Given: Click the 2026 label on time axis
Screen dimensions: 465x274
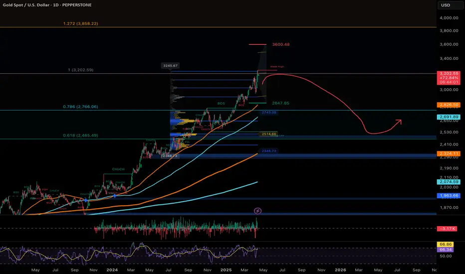Looking at the screenshot, I should pos(340,270).
